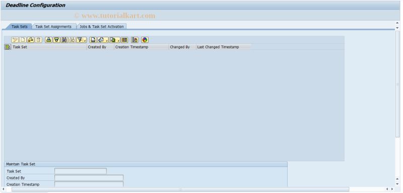The height and width of the screenshot is (193, 403).
Task: Click the Maintain Task Set group title
Action: click(21, 164)
